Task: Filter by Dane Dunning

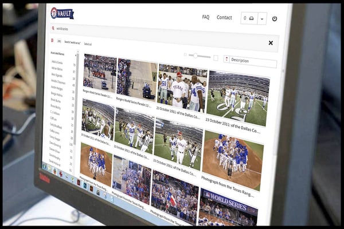Action: coord(55,144)
